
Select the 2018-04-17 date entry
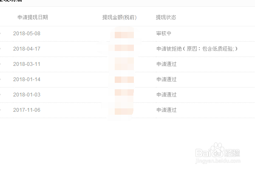27,49
